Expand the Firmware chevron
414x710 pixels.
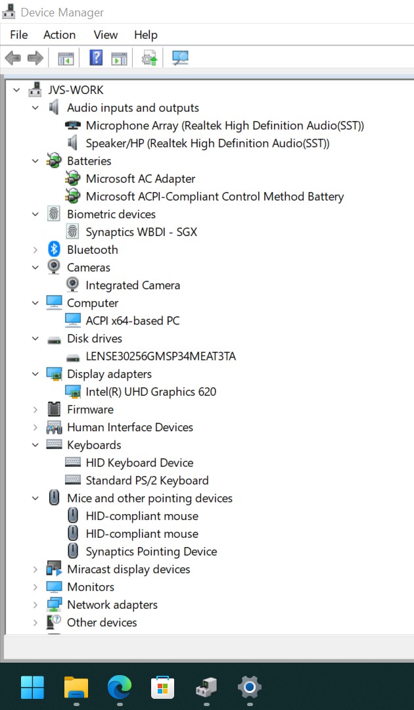pyautogui.click(x=35, y=410)
